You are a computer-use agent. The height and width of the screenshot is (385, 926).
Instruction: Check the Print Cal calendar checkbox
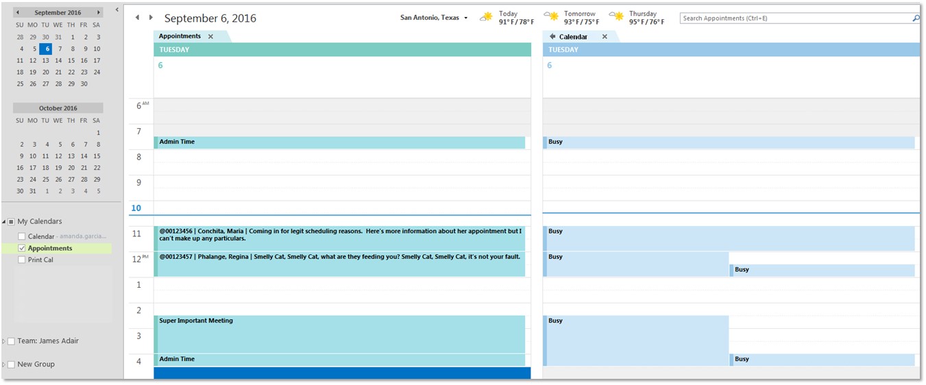coord(22,260)
